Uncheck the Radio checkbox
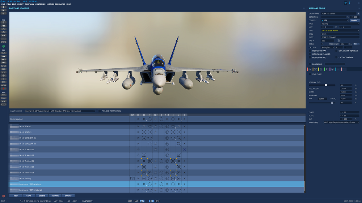Screen dimensions: 362x203 [x=322, y=44]
